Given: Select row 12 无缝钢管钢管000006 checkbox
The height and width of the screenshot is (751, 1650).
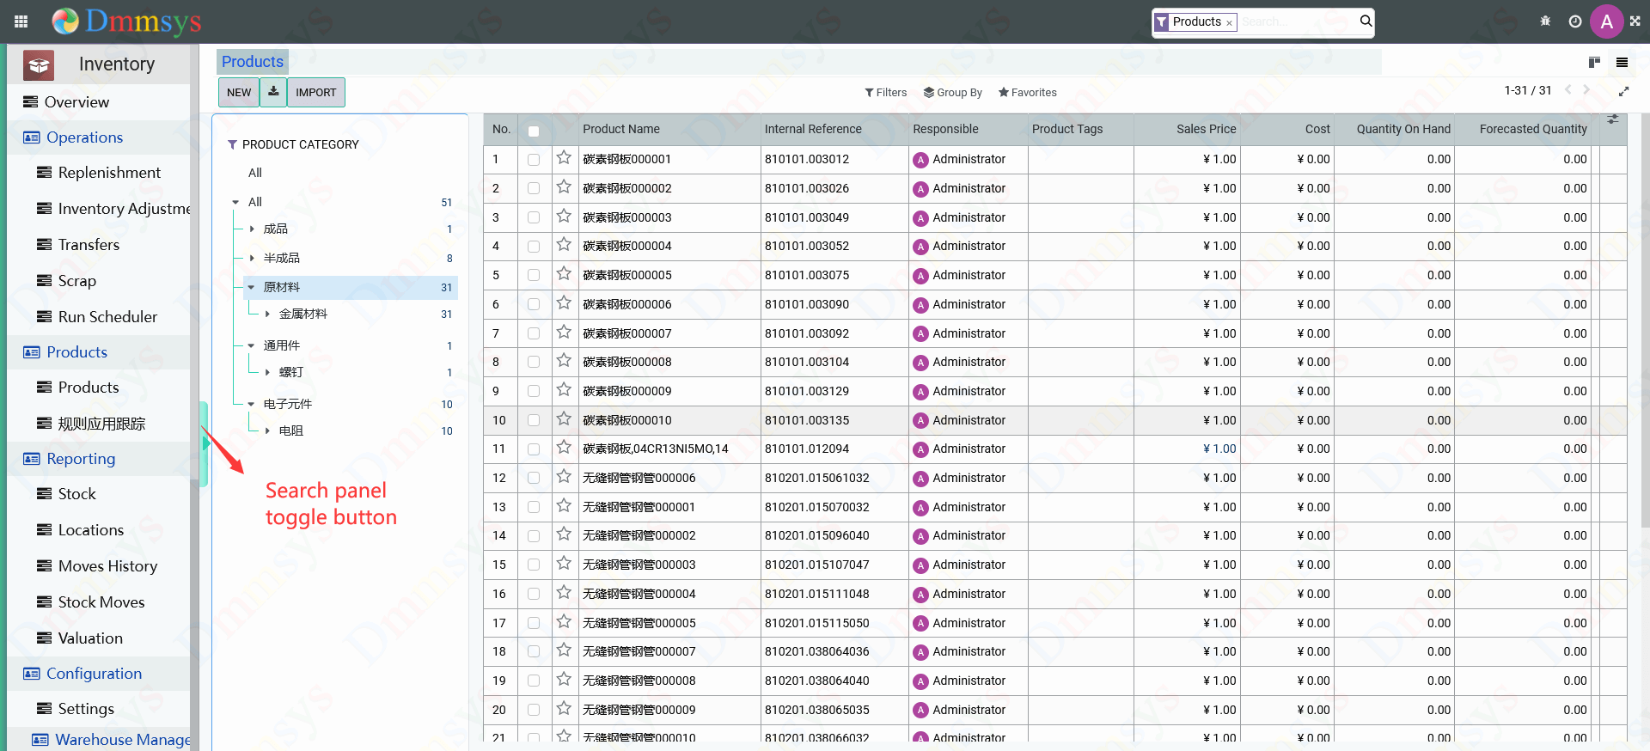Looking at the screenshot, I should pos(534,479).
